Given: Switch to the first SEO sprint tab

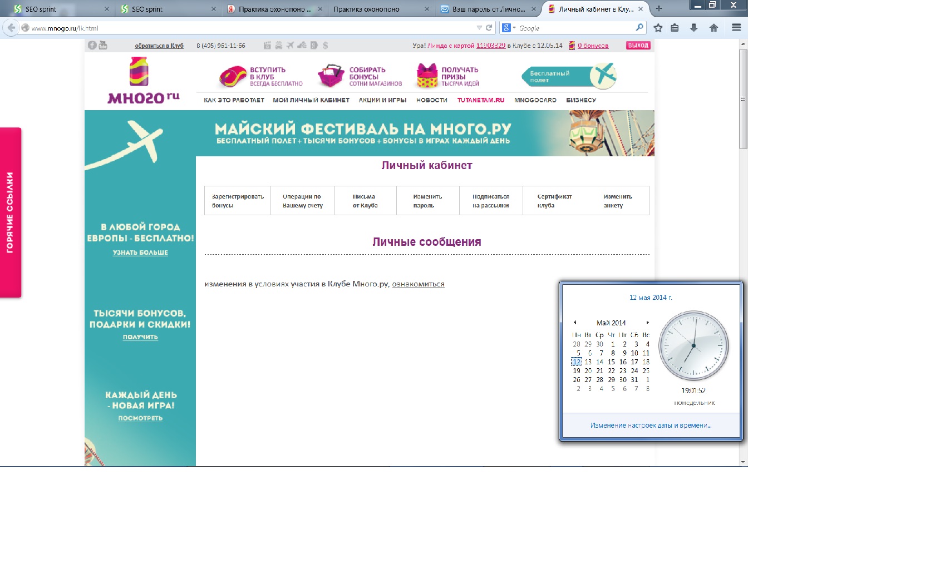Looking at the screenshot, I should coord(60,9).
